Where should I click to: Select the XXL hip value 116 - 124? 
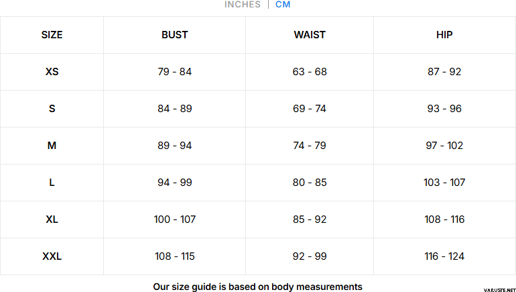coord(444,256)
